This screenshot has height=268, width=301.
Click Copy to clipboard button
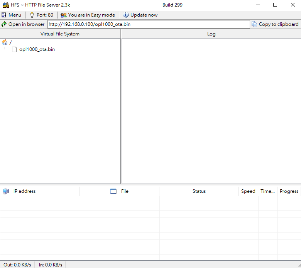coord(275,24)
